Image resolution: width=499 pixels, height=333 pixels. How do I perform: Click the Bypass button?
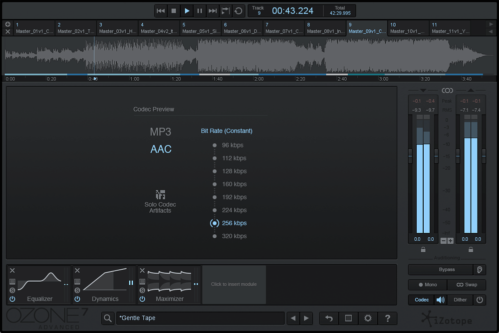click(x=441, y=269)
